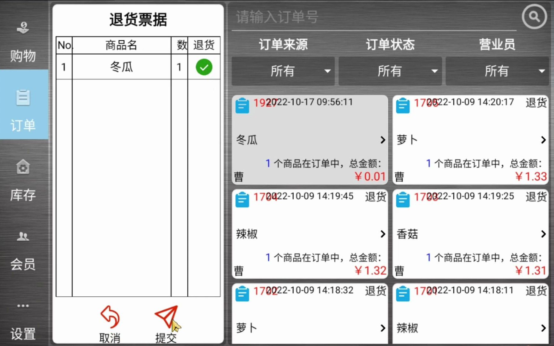The height and width of the screenshot is (346, 554).
Task: Click 退货 on the 14:18:11 order
Action: (x=536, y=291)
